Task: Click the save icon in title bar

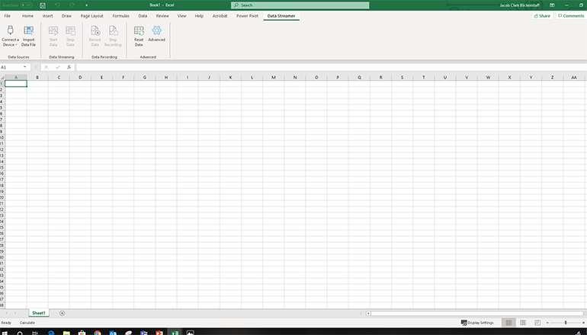Action: (x=43, y=5)
